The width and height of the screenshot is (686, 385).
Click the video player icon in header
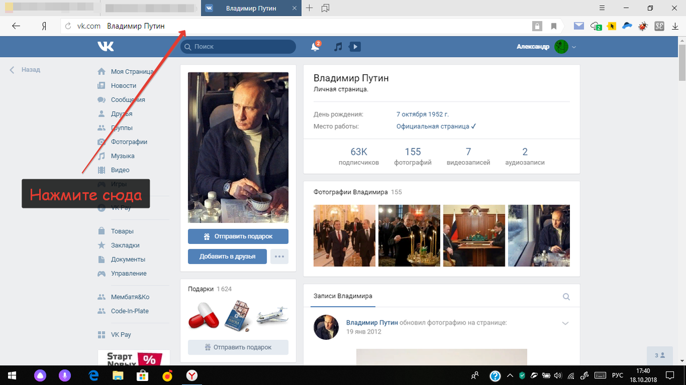[x=355, y=47]
